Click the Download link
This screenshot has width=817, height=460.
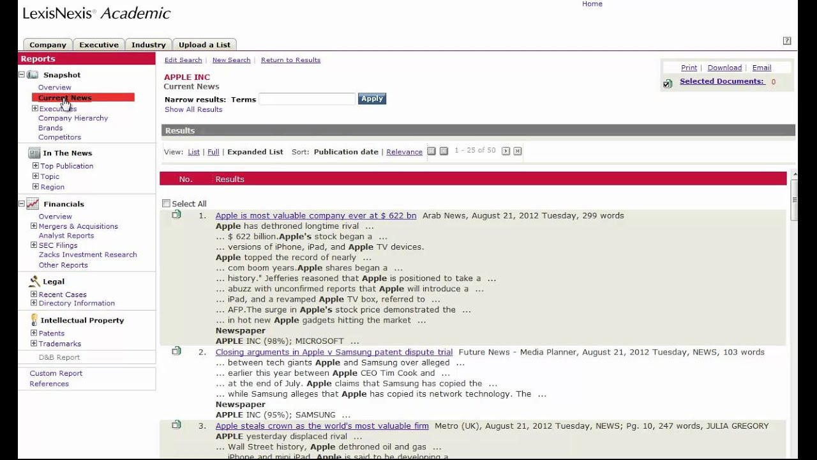[x=724, y=68]
